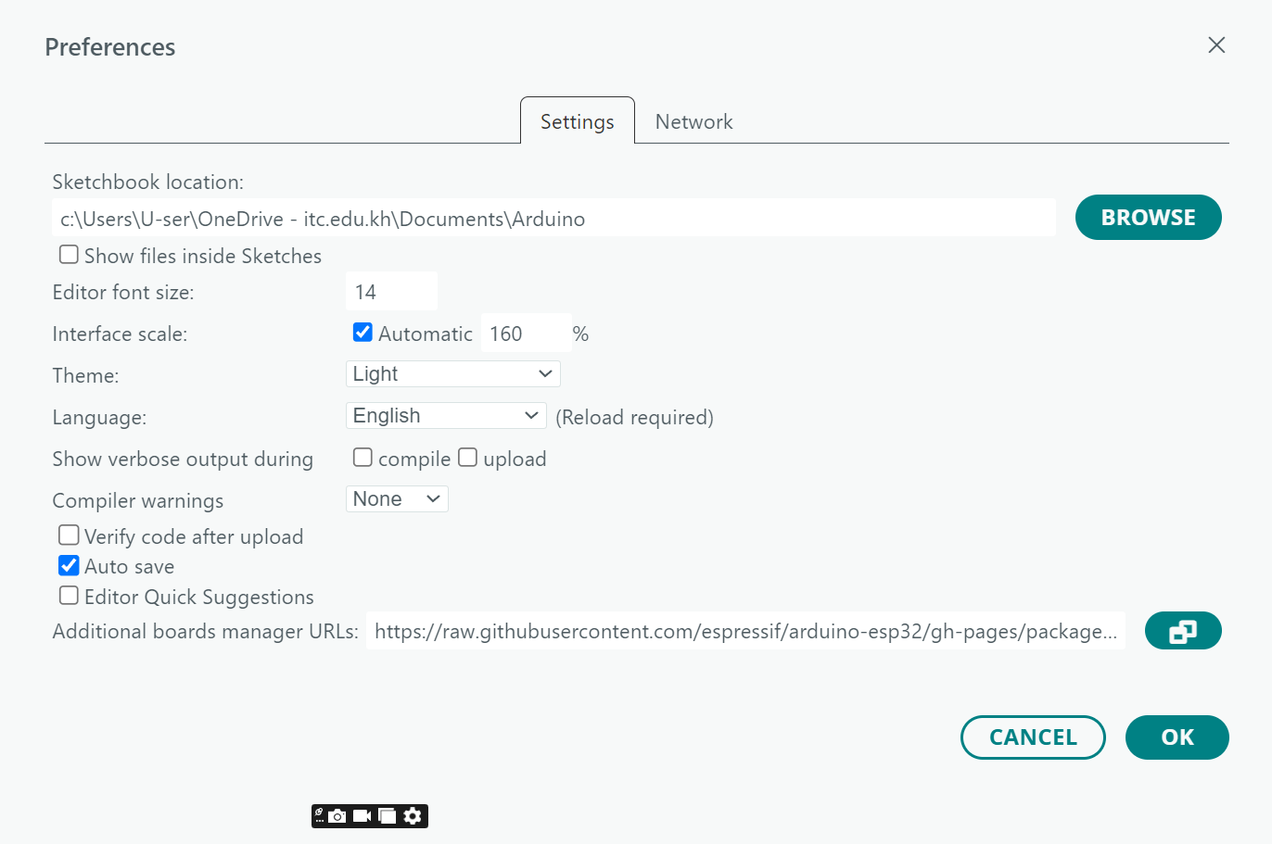
Task: Confirm preferences with OK button
Action: click(x=1177, y=737)
